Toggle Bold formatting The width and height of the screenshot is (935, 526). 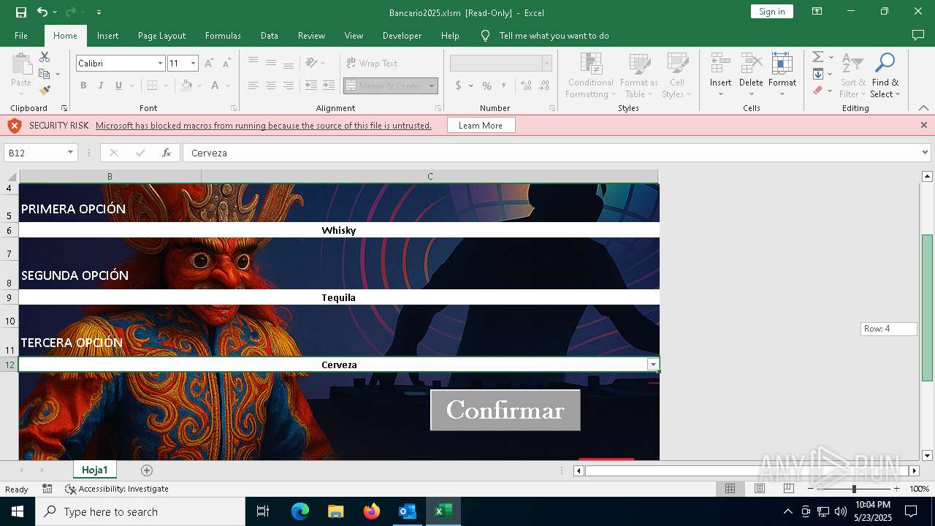click(x=83, y=85)
